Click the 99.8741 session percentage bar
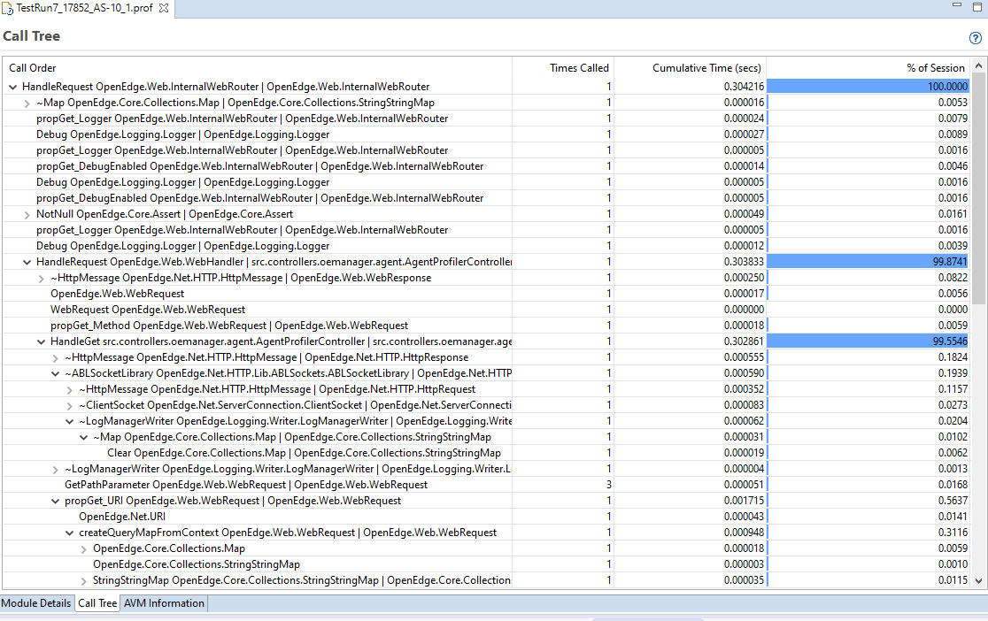The width and height of the screenshot is (988, 621). point(868,262)
